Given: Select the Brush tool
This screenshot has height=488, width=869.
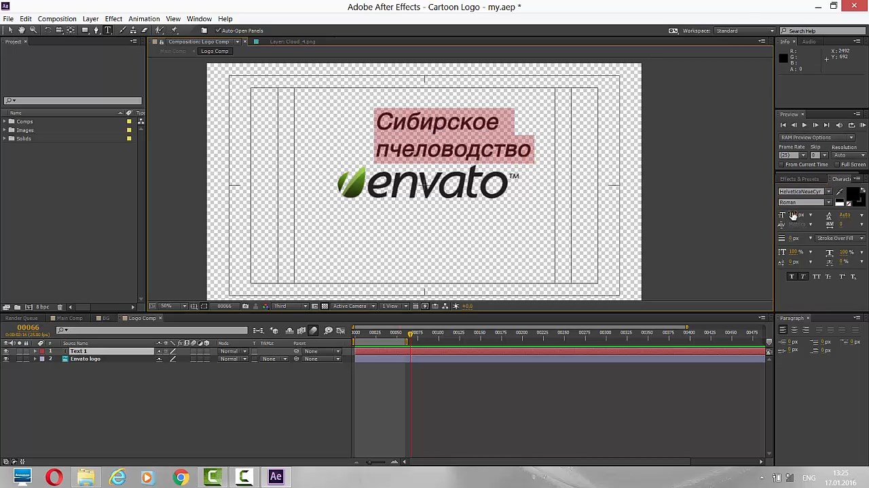Looking at the screenshot, I should (x=122, y=30).
